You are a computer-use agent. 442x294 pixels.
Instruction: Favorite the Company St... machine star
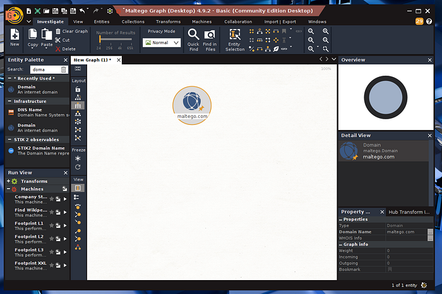(x=52, y=199)
